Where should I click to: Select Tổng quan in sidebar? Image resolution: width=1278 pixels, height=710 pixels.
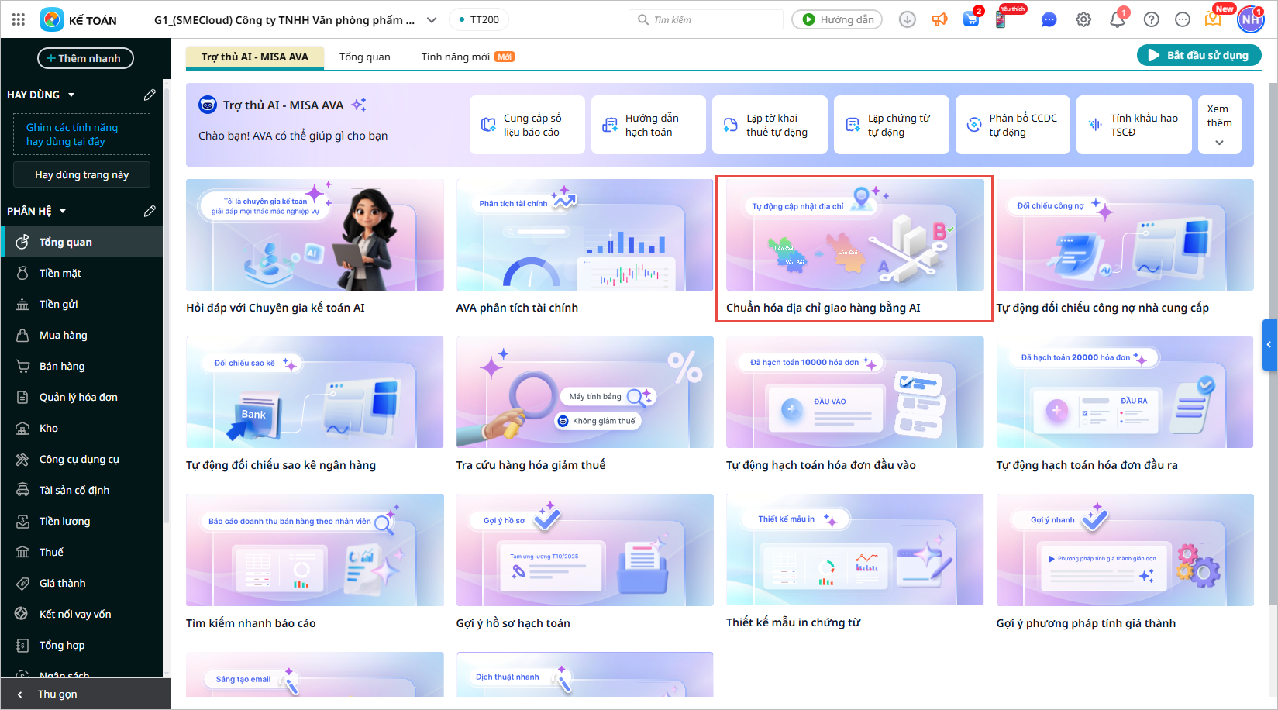tap(81, 242)
